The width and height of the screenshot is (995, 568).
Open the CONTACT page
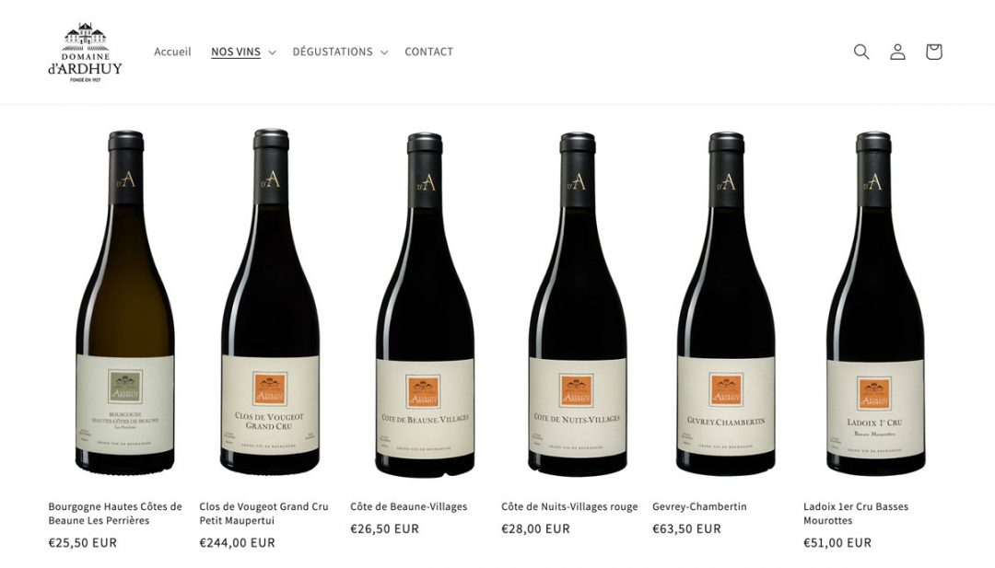click(429, 52)
